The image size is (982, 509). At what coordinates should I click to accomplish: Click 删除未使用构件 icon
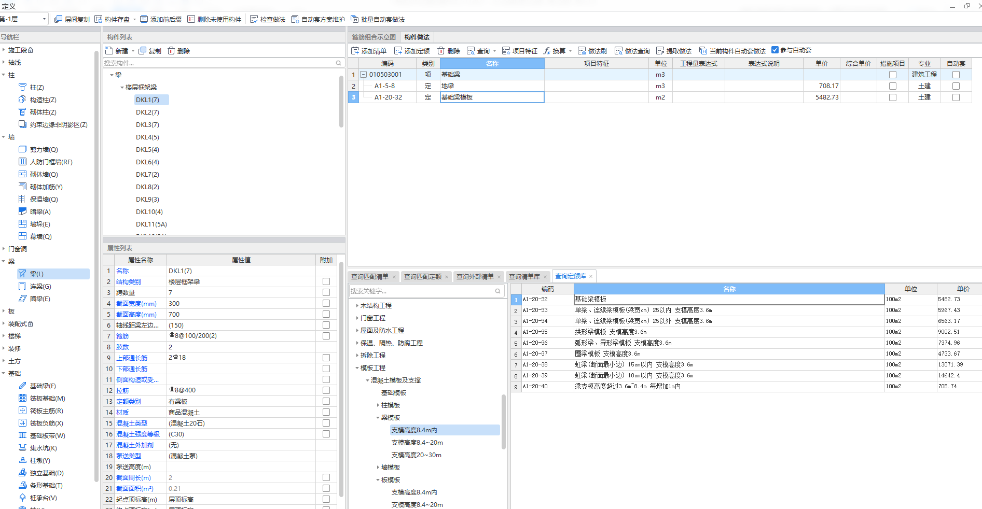pos(191,19)
